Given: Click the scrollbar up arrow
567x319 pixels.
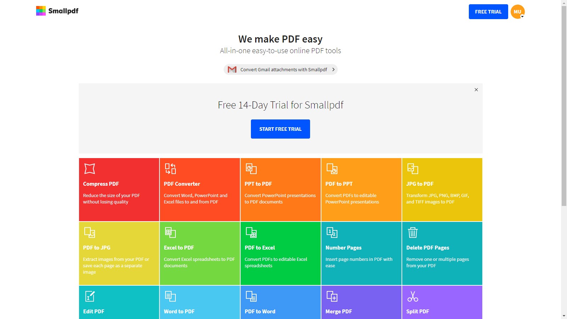Looking at the screenshot, I should pos(564,2).
